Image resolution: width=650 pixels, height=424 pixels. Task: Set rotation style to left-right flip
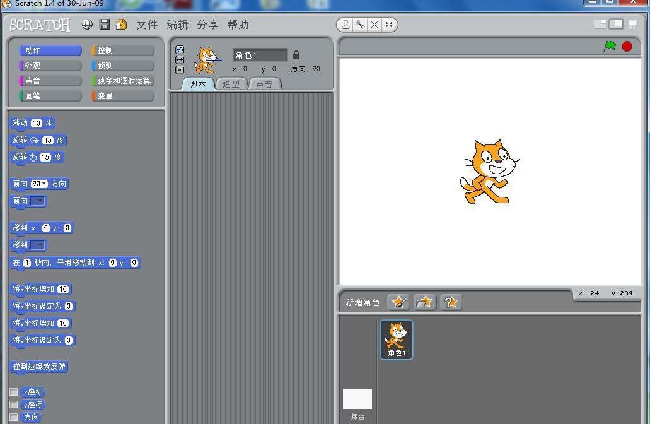coord(180,60)
